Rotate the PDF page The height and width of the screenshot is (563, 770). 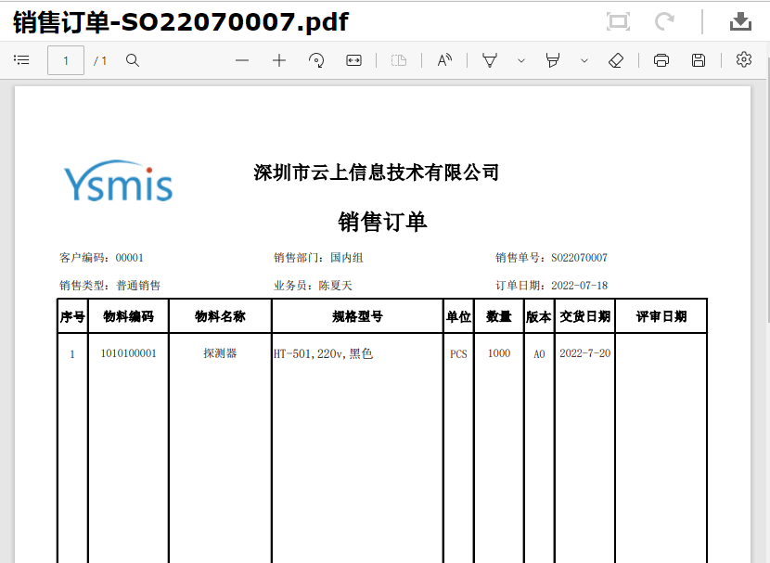(316, 60)
